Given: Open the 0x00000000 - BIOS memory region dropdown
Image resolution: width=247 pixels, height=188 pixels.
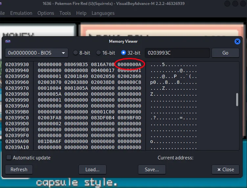Looking at the screenshot, I should click(36, 53).
